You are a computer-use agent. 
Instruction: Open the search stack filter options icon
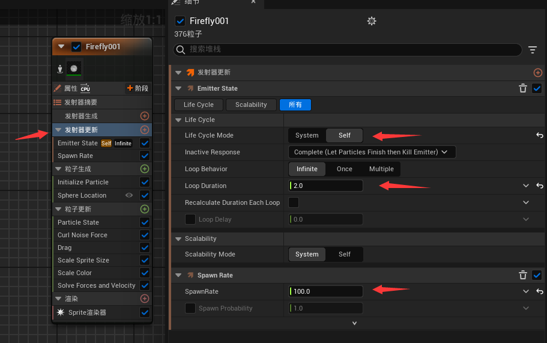coord(533,50)
